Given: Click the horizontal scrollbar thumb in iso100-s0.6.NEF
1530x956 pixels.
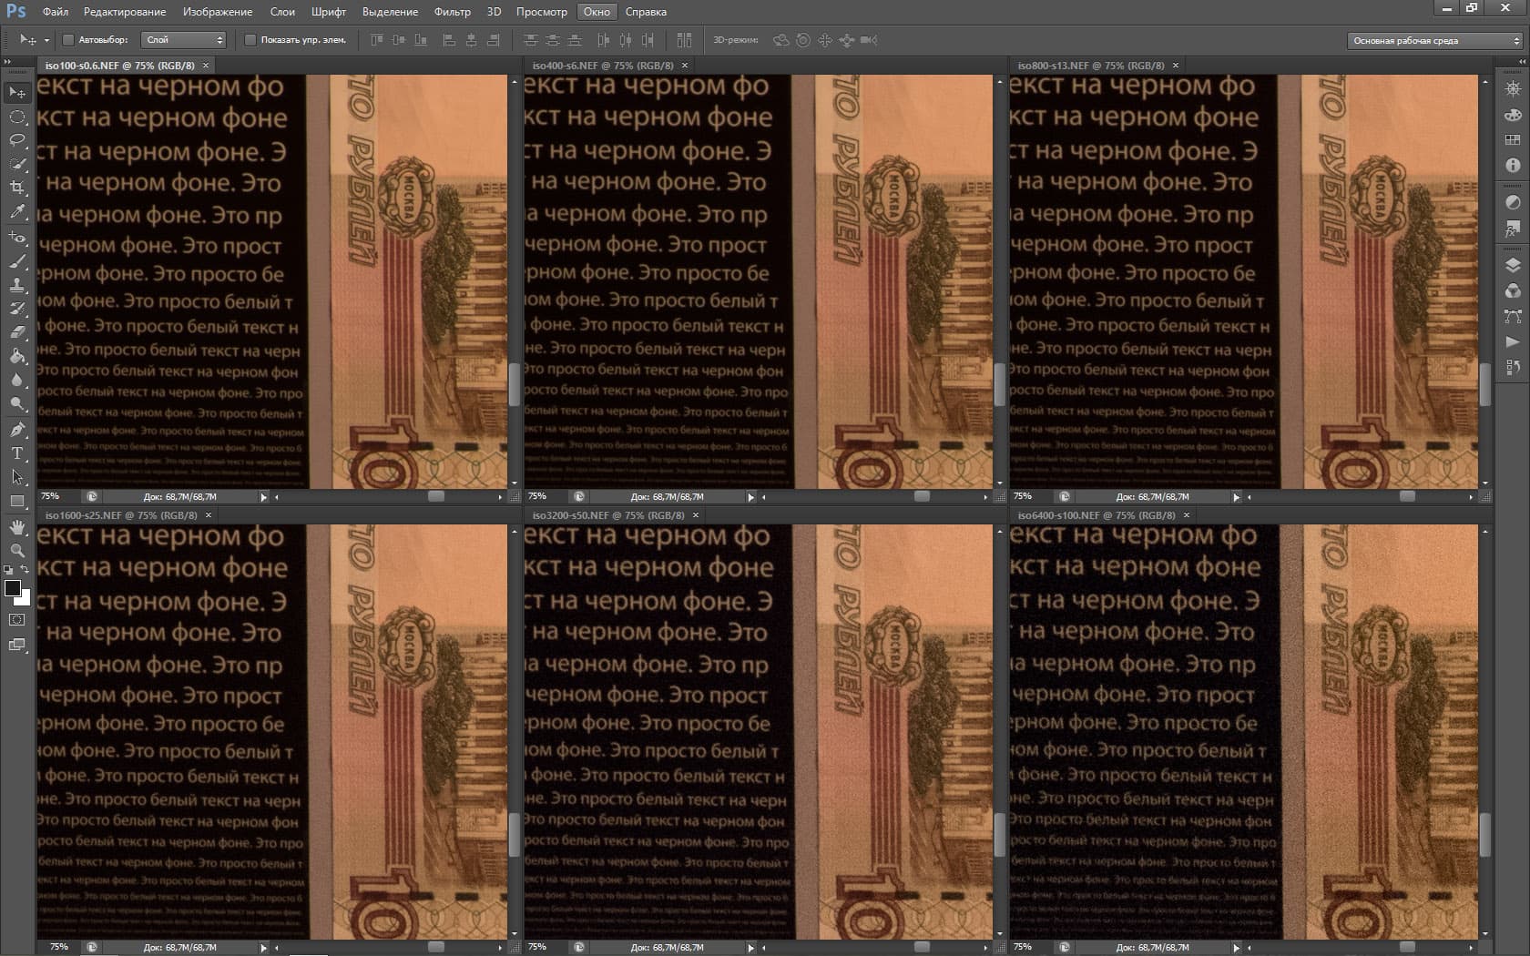Looking at the screenshot, I should [436, 497].
